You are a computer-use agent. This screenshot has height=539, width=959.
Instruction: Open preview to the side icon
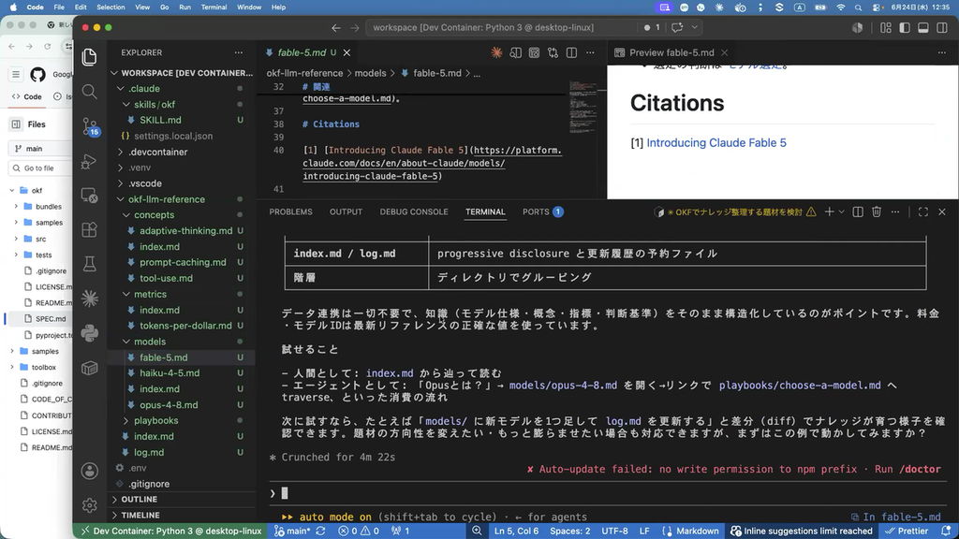516,52
